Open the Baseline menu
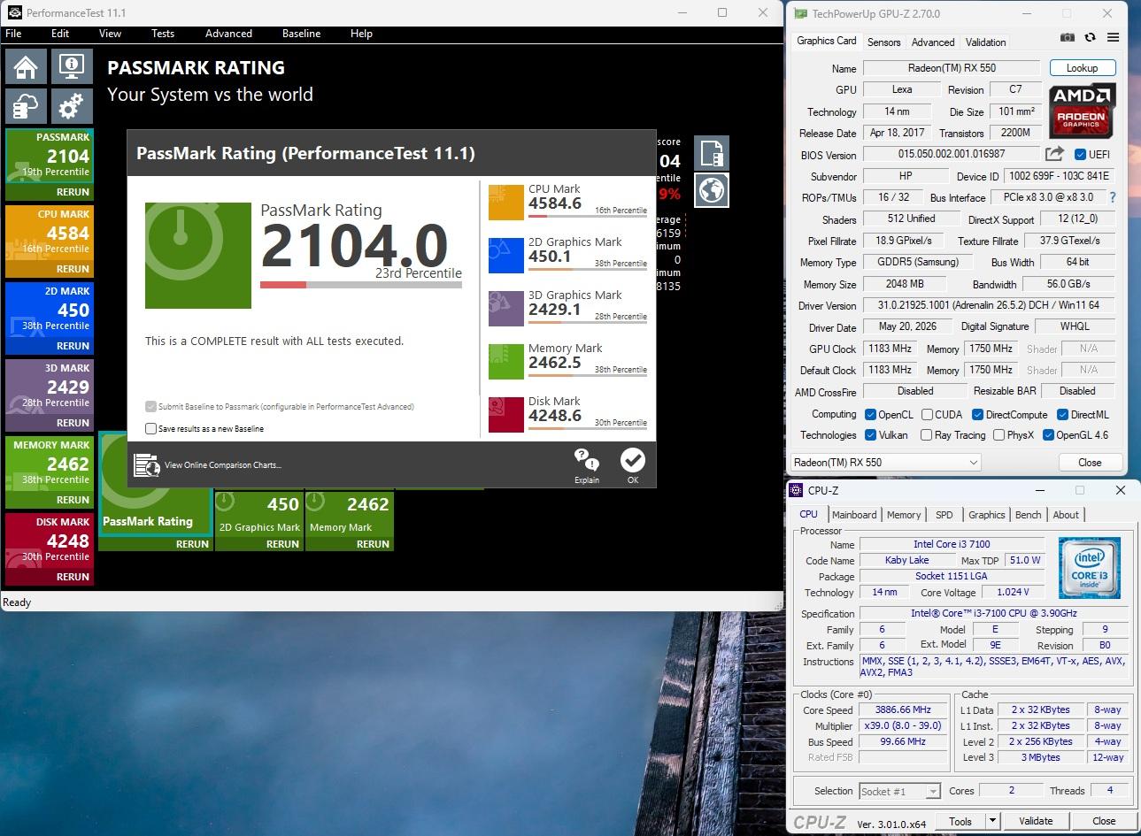Viewport: 1141px width, 836px height. pos(301,34)
